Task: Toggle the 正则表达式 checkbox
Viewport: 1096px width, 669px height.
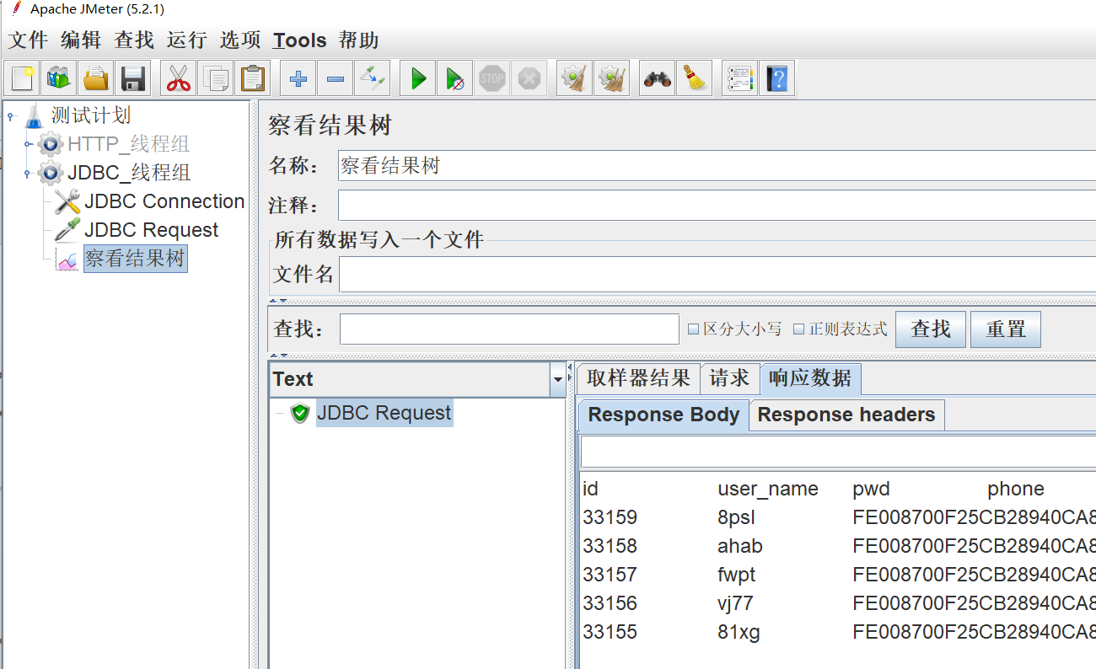Action: pyautogui.click(x=798, y=329)
